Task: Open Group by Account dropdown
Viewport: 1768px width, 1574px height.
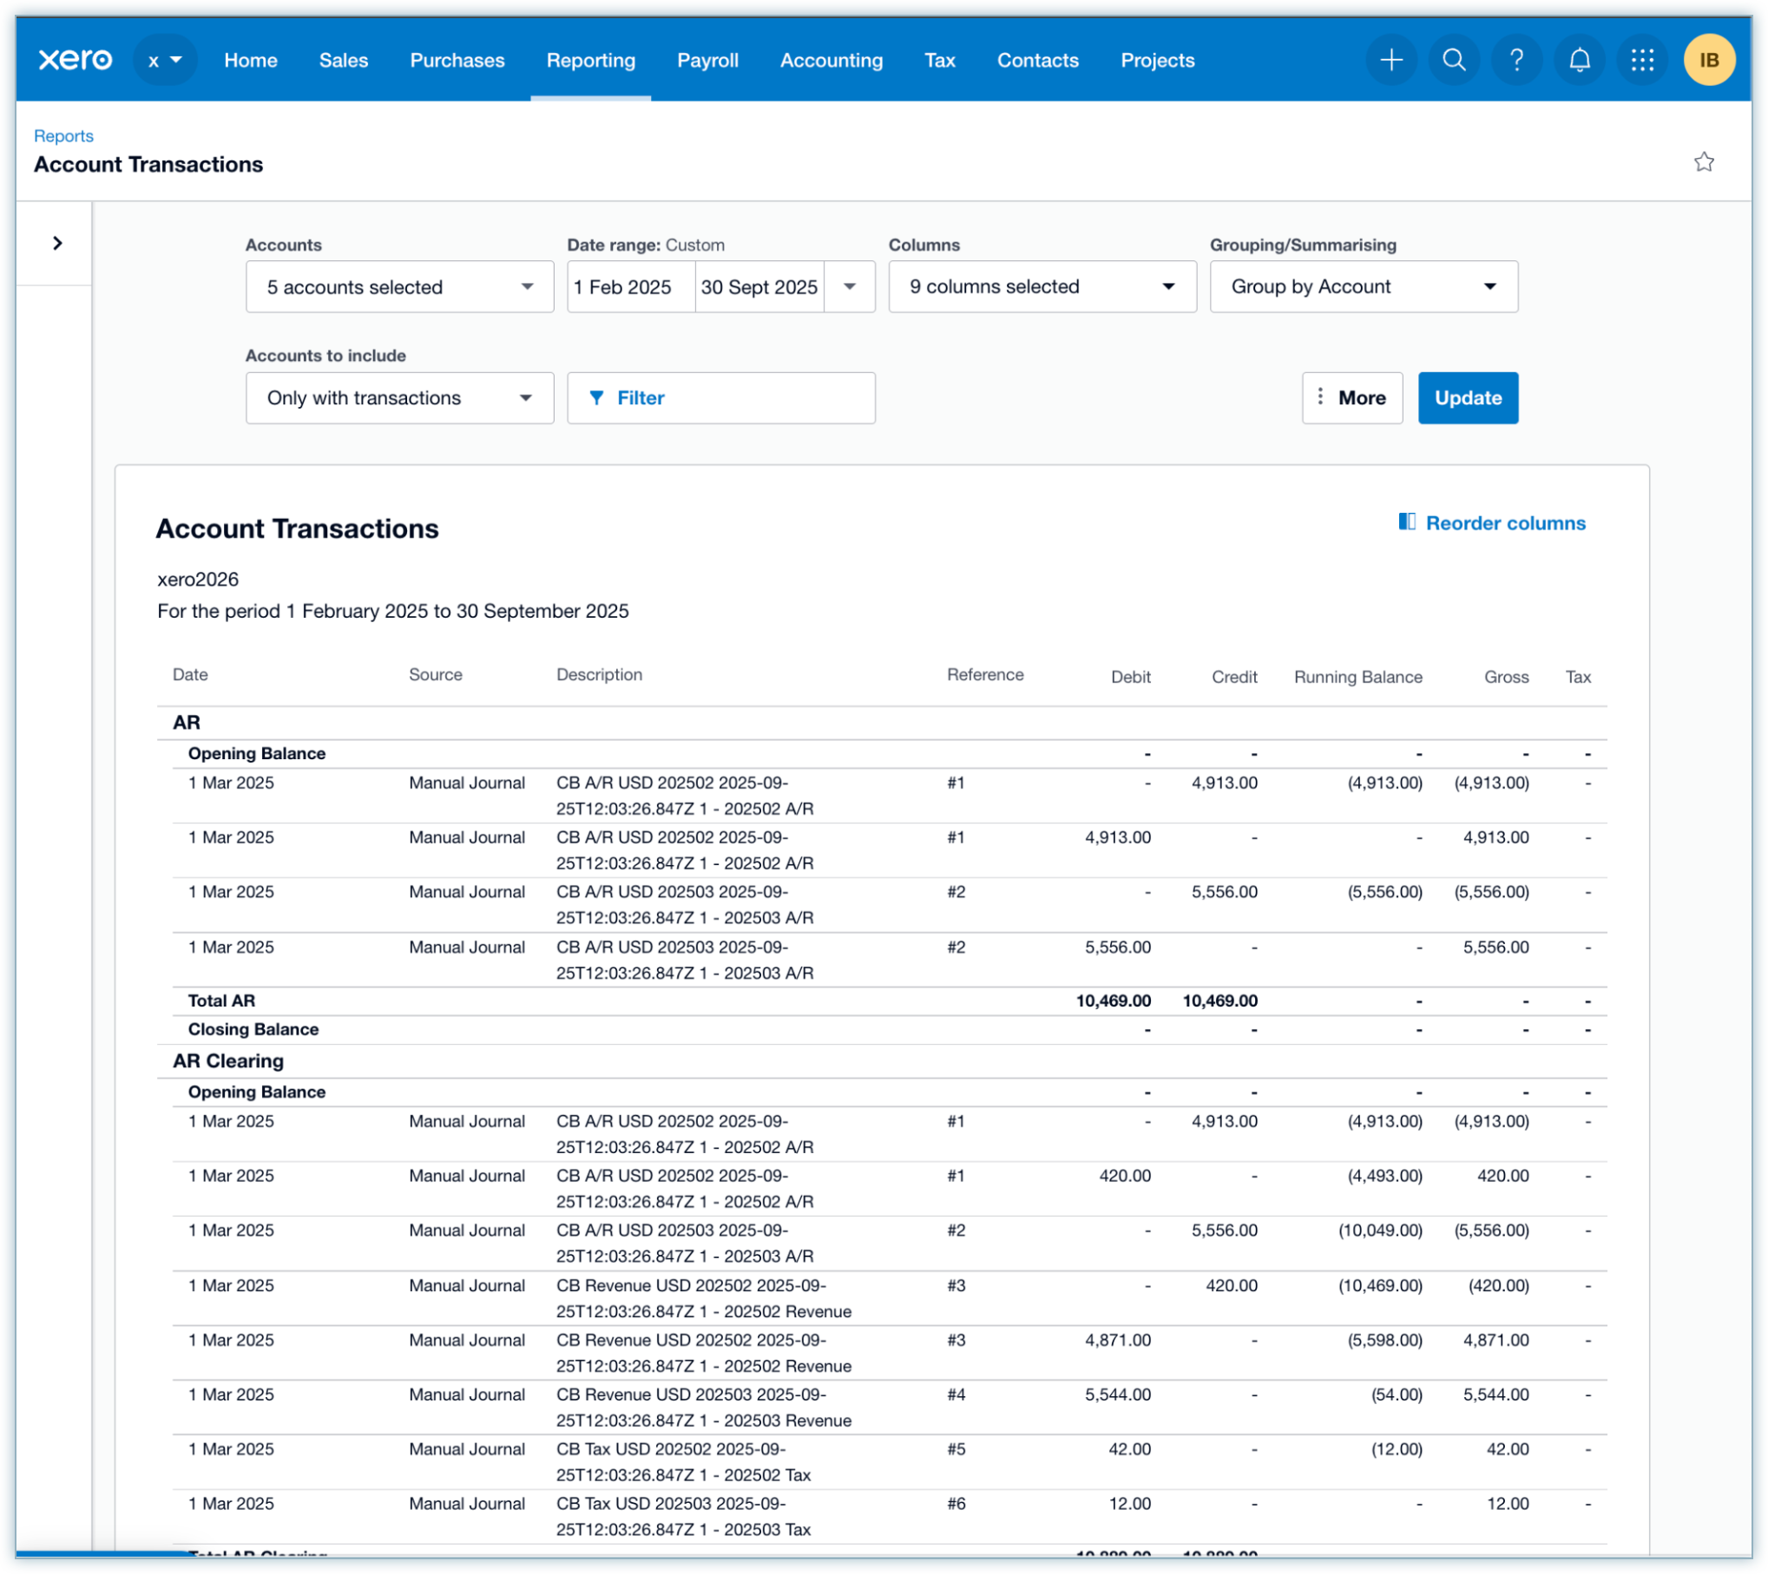Action: [1363, 287]
